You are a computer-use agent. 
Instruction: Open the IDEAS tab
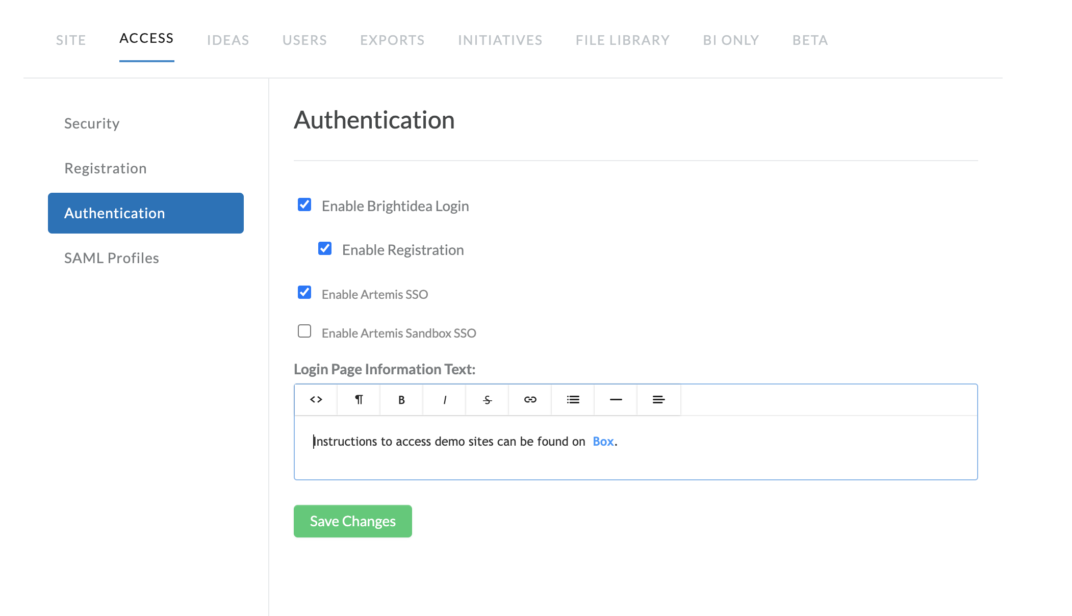pos(228,40)
